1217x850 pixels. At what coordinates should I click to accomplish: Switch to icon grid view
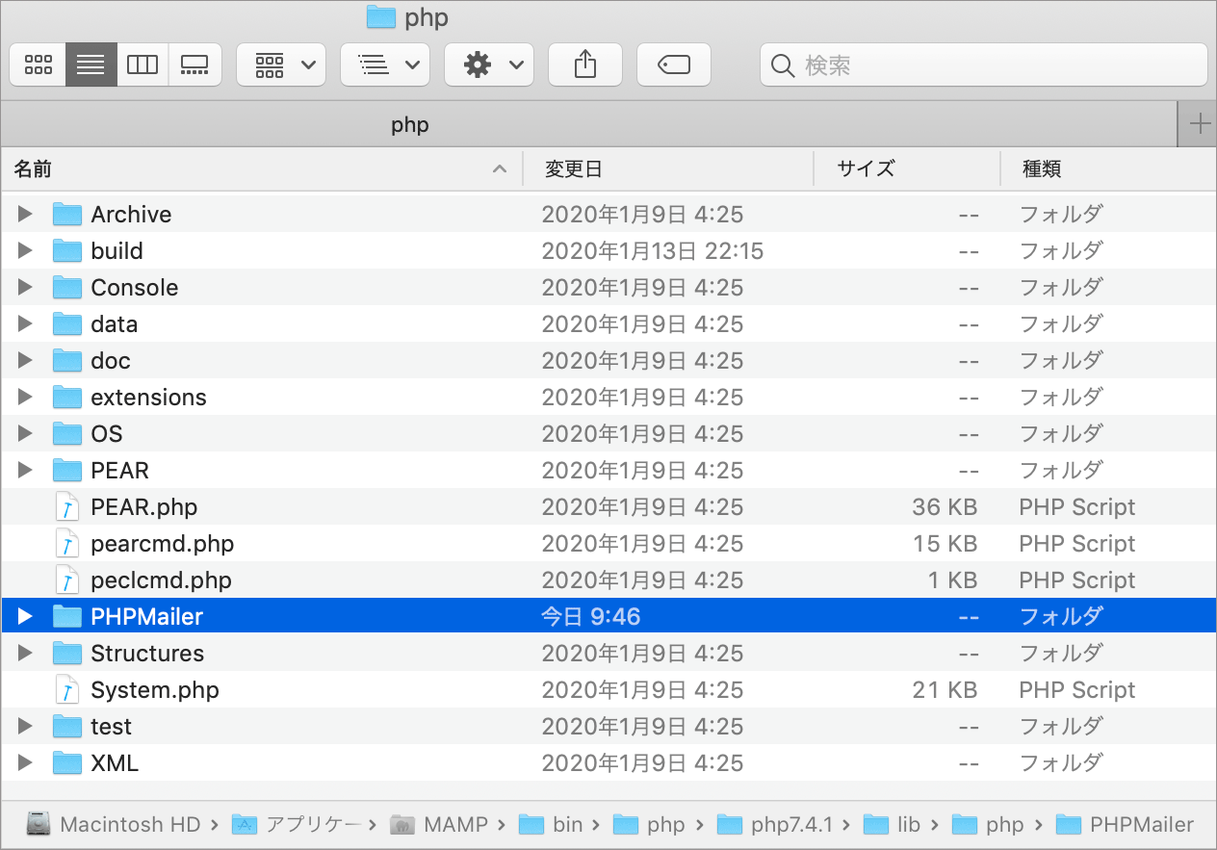click(39, 64)
